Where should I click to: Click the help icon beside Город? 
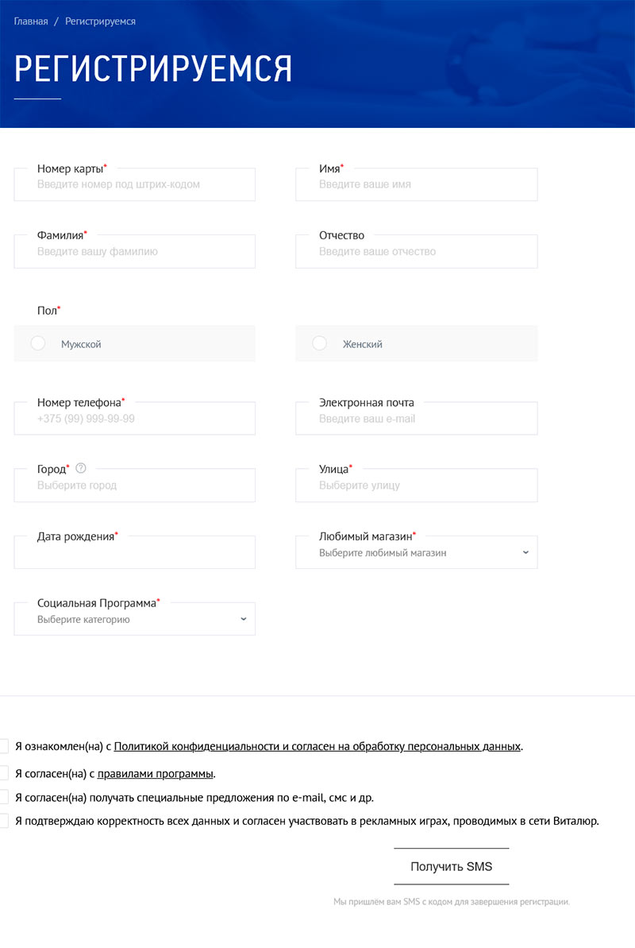[x=81, y=469]
